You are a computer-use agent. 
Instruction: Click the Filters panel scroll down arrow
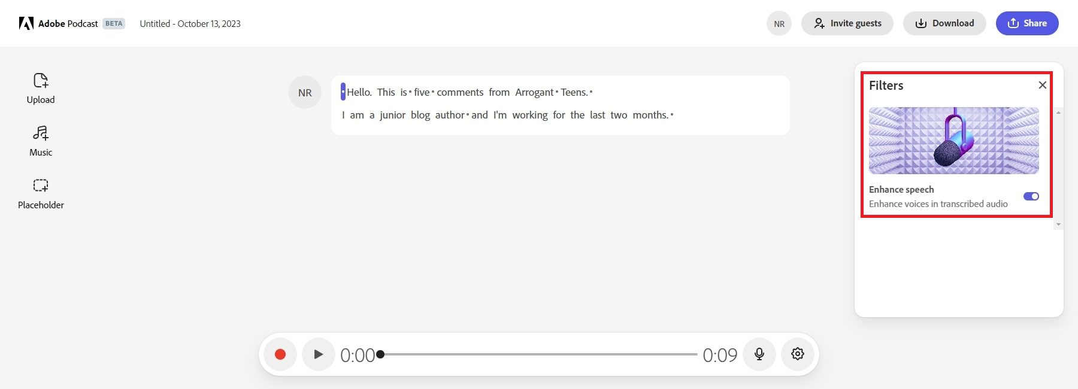(1059, 224)
